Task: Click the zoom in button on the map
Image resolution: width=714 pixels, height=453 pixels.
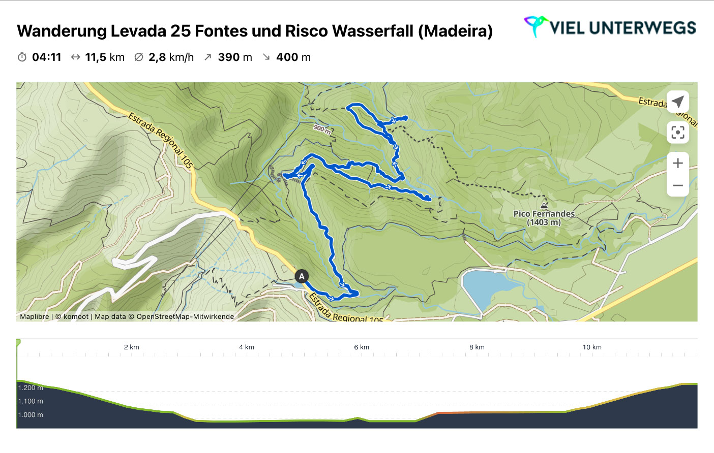Action: pos(678,163)
